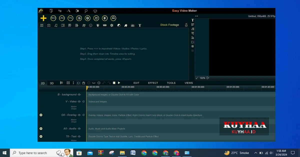
Task: Click the 100% zoom value
Action: coord(202,78)
